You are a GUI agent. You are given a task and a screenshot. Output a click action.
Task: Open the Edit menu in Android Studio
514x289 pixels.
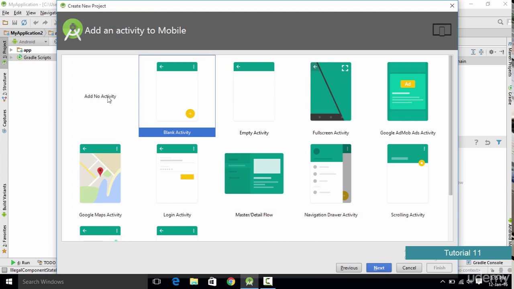(18, 13)
